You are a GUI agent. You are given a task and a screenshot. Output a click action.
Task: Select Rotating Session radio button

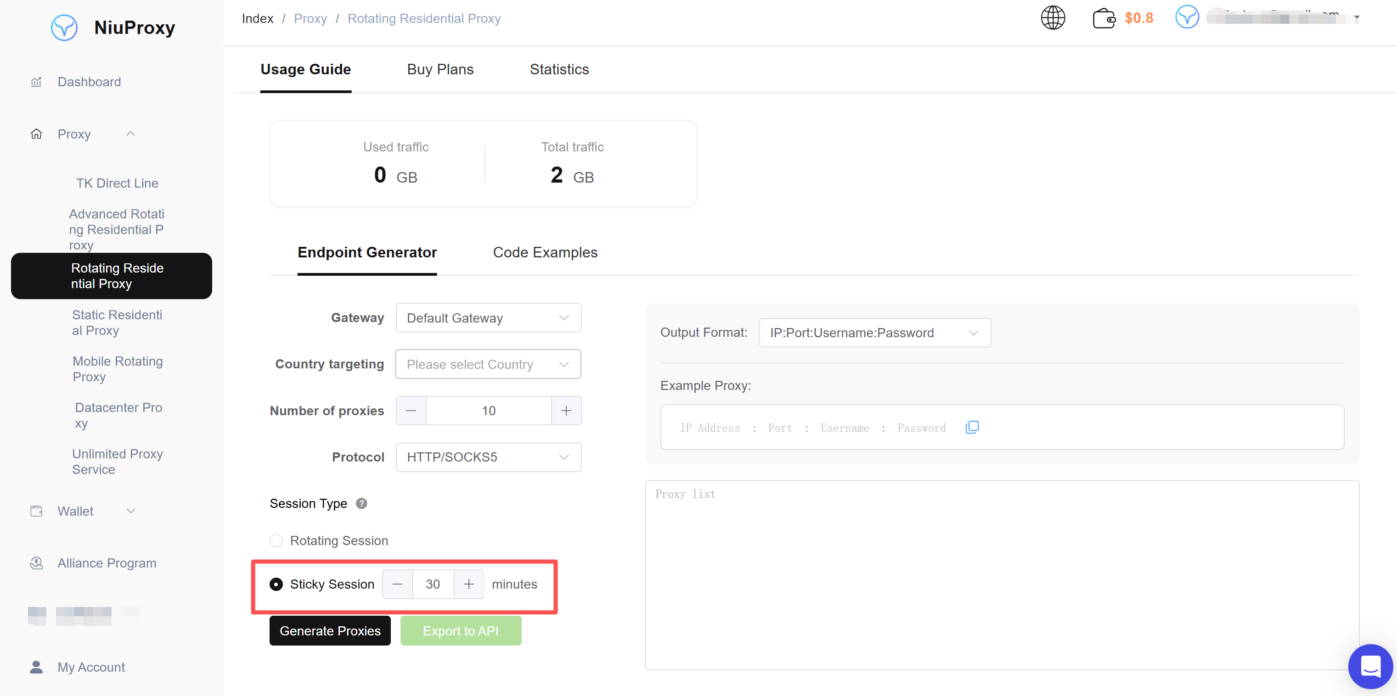276,540
